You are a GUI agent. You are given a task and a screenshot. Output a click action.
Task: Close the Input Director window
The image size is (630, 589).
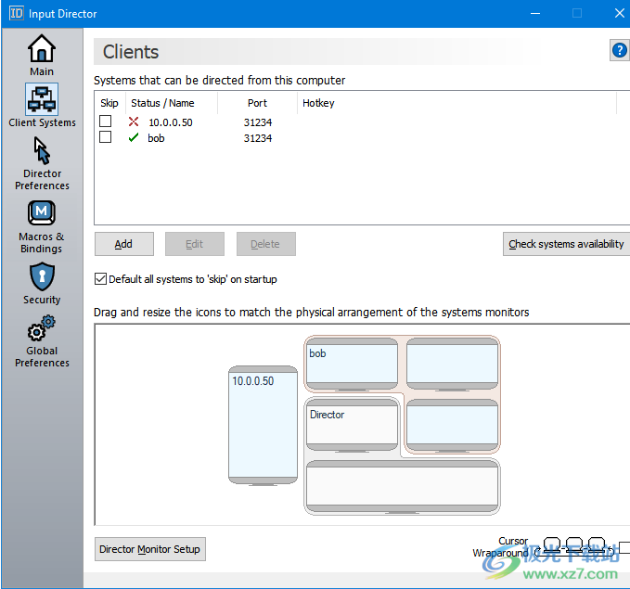coord(619,13)
